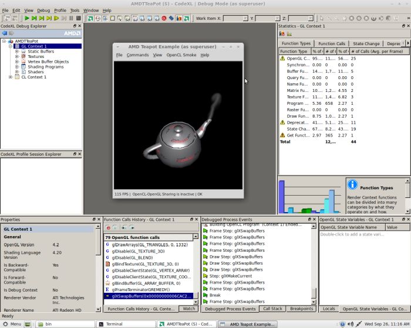Click the Frame Step toolbar icon
Viewport: 411px width, 328px height.
34,18
